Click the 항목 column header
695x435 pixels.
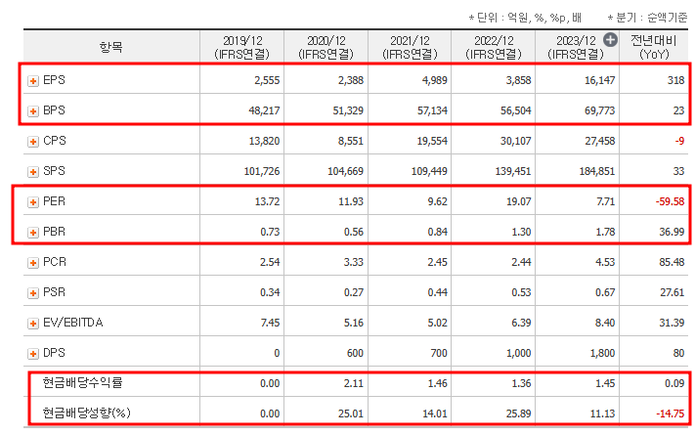click(x=110, y=47)
